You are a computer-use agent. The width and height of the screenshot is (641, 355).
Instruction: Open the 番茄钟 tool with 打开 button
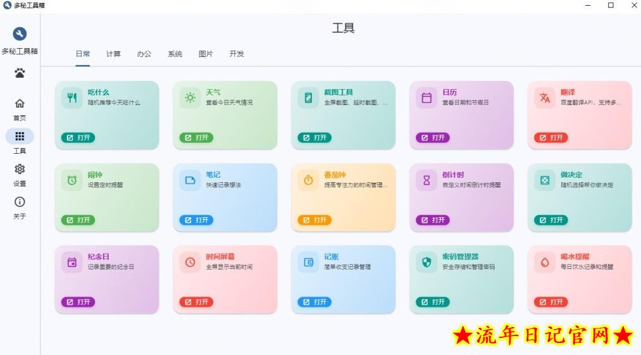point(314,220)
